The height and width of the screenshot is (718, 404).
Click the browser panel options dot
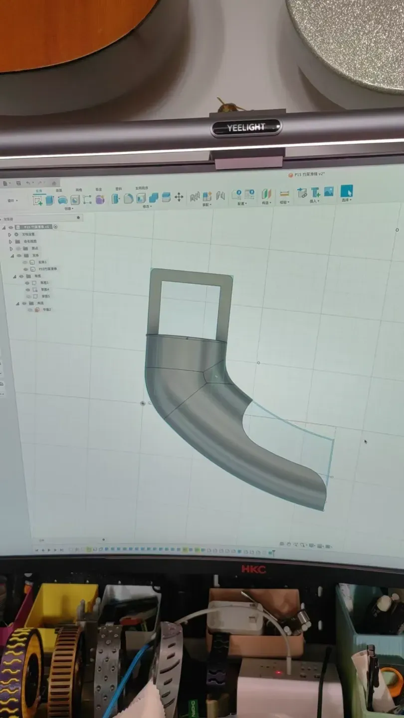pos(78,217)
